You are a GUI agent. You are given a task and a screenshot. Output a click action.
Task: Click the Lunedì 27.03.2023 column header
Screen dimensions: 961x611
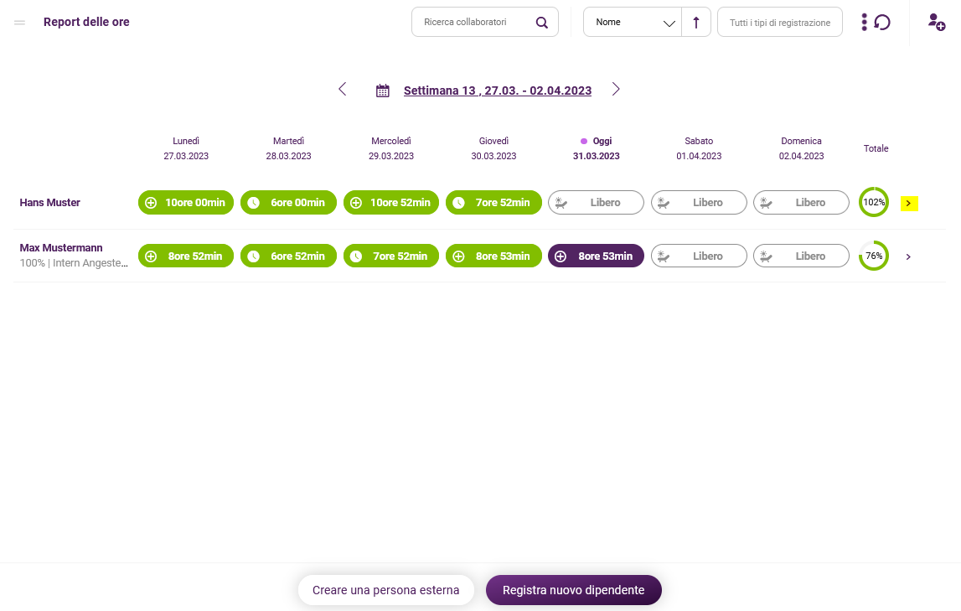186,148
